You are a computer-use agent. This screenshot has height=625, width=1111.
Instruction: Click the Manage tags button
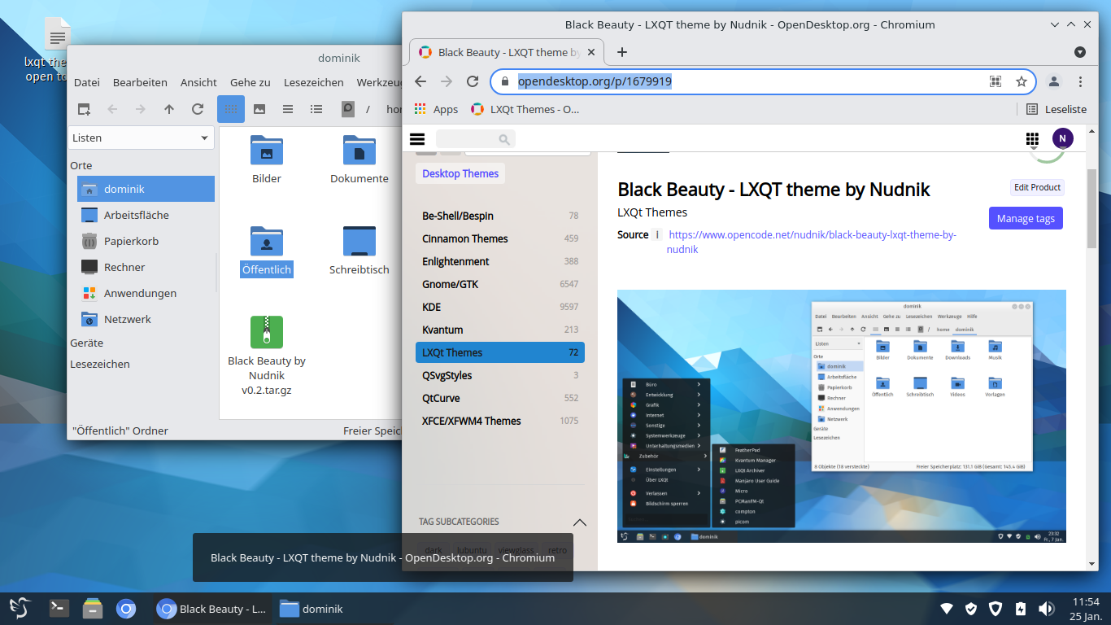pos(1026,218)
